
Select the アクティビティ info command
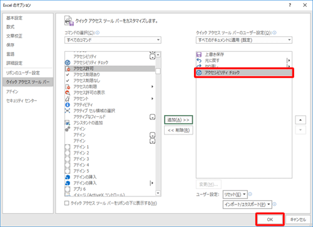[x=110, y=104]
